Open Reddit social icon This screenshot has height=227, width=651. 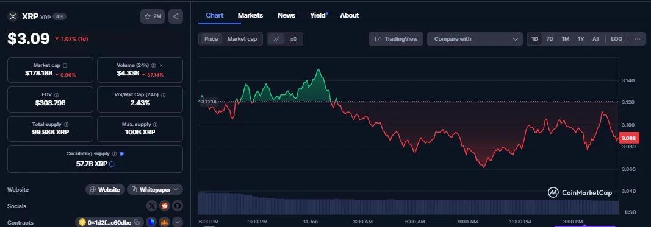[x=164, y=206]
